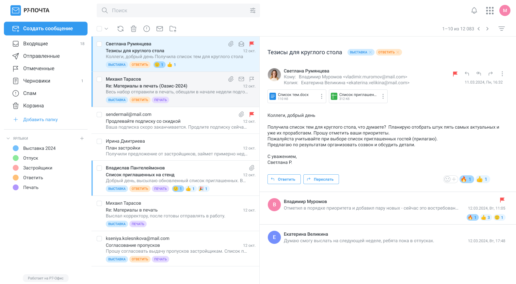Click the Переслать button below message

321,179
